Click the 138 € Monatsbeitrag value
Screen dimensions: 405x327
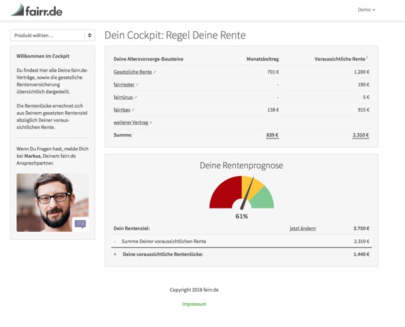(x=273, y=110)
